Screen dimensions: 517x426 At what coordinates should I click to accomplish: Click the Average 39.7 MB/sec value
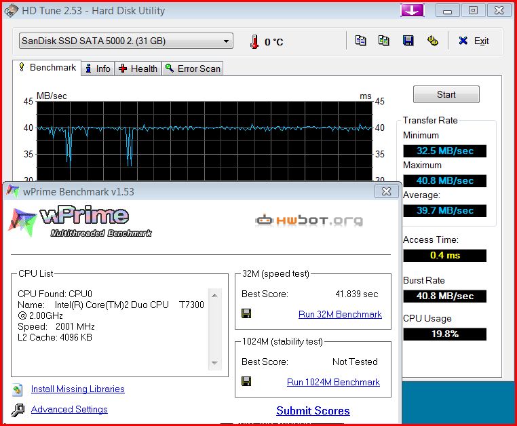tap(445, 210)
